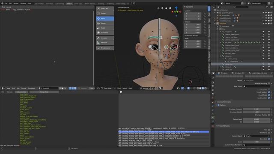Image resolution: width=274 pixels, height=154 pixels.
Task: Switch to the Default workspace tab
Action: point(69,4)
